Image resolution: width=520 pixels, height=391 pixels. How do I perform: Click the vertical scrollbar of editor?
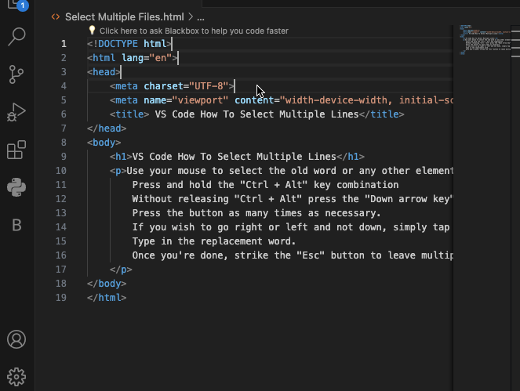(x=515, y=208)
